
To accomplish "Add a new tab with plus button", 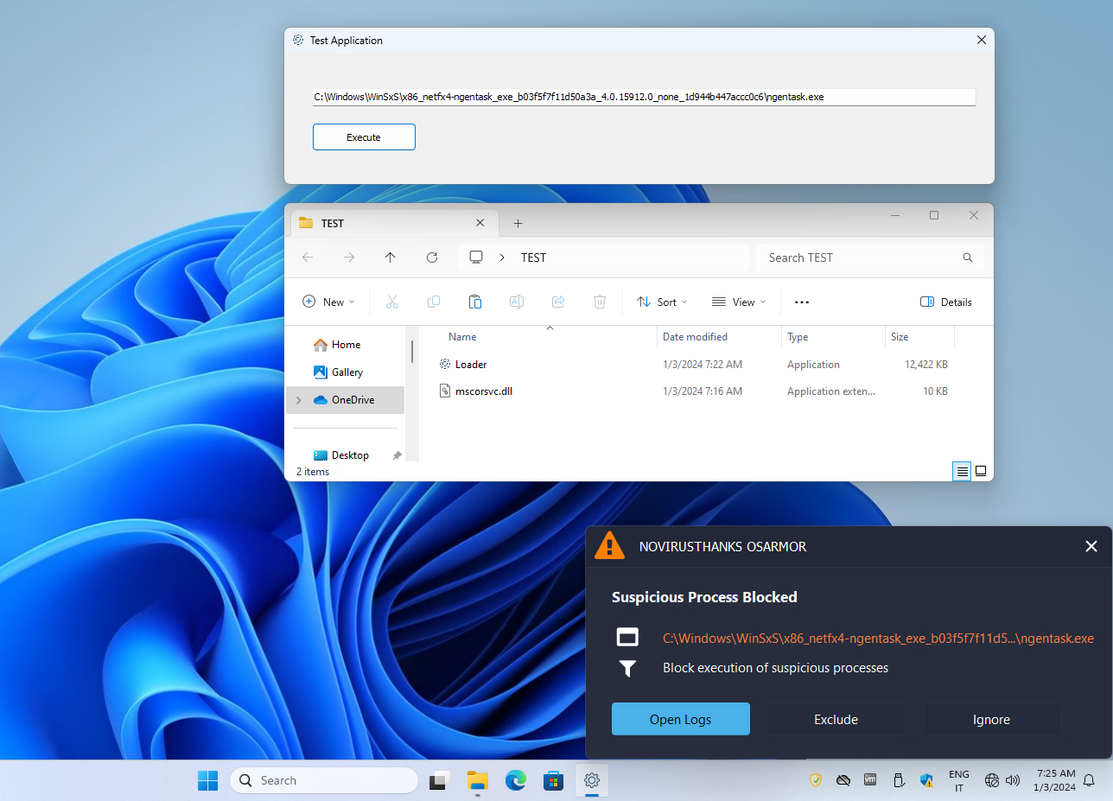I will click(x=518, y=223).
